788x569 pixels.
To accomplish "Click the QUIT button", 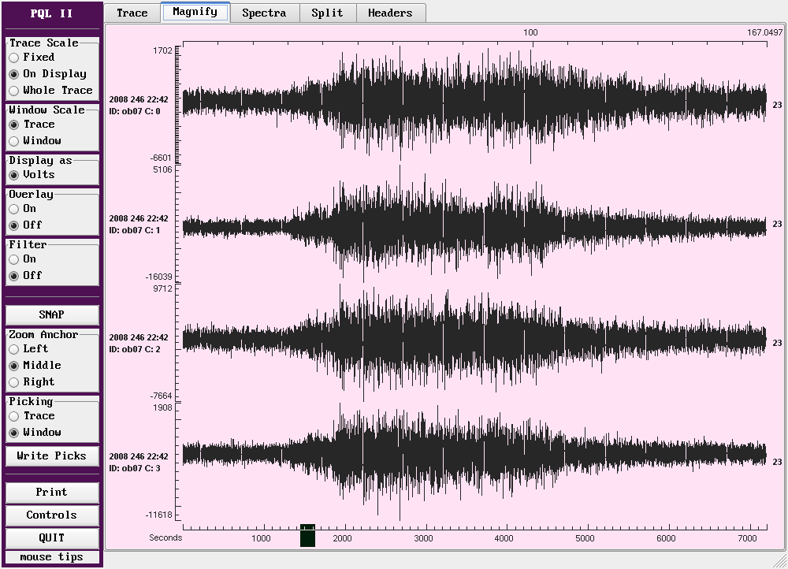I will (52, 538).
